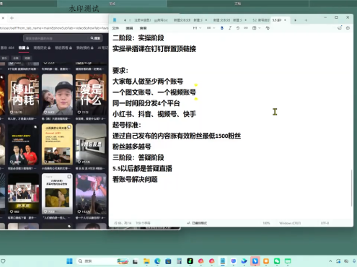Click the 100% zoom level in status bar
This screenshot has height=267, width=357.
pyautogui.click(x=266, y=223)
